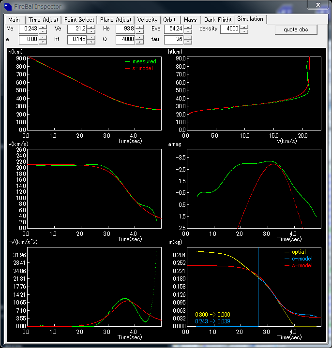Increase the Me value with up arrow
This screenshot has width=332, height=348.
[x=43, y=27]
